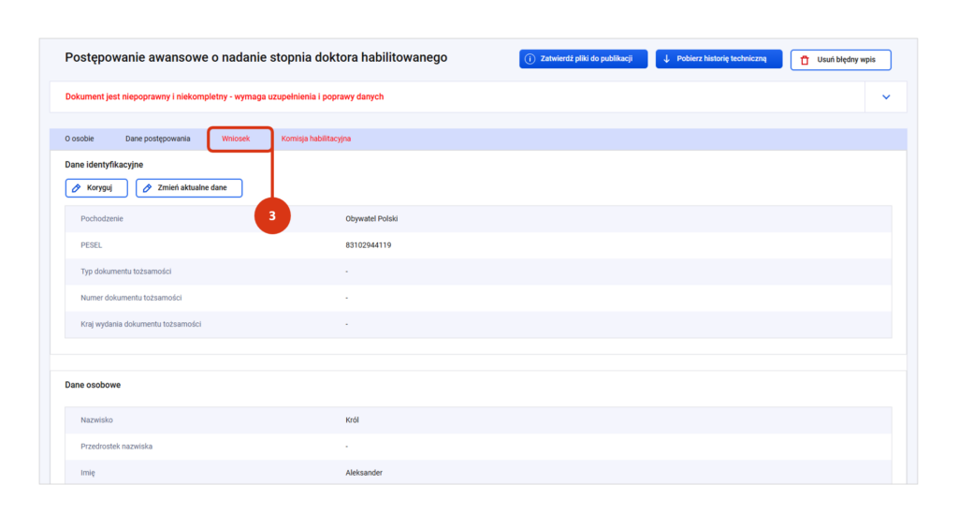Click the download arrow icon for technical history

click(666, 59)
